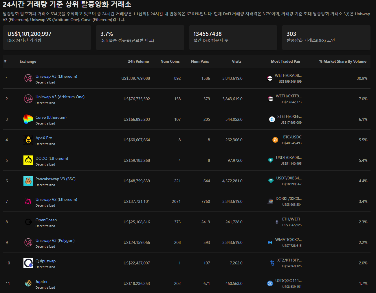
Task: Click the DODO (Ethereum) yellow logo
Action: 28,160
